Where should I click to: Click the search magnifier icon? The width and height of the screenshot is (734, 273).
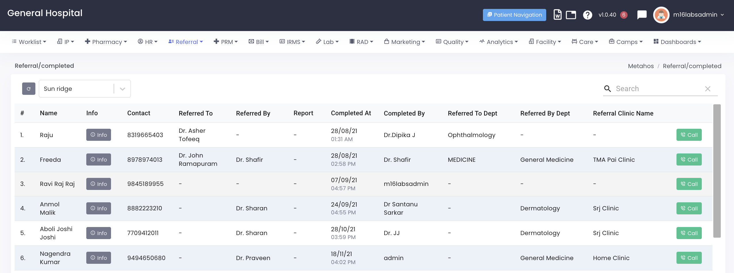pyautogui.click(x=607, y=89)
